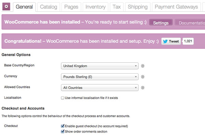Switch to the Pages tab
This screenshot has width=205, height=137.
pos(71,7)
